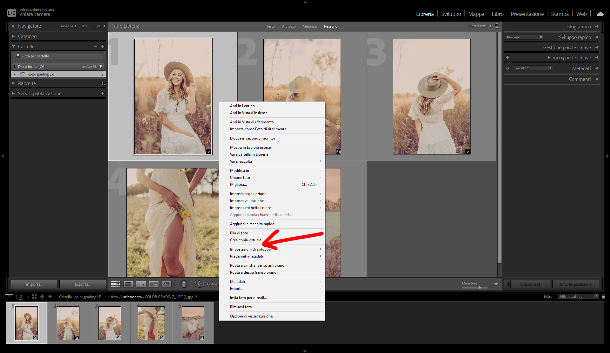Viewport: 610px width, 353px height.
Task: Toggle the filter switch at filmstrip right
Action: (603, 297)
